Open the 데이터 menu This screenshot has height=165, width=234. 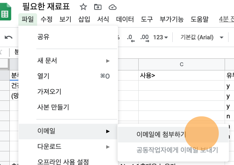pyautogui.click(x=125, y=19)
